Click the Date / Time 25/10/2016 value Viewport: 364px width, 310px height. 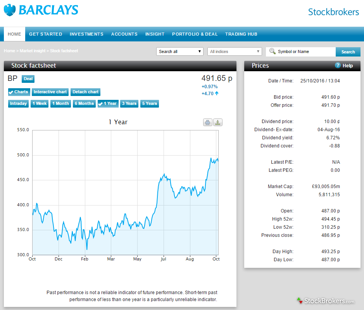pos(320,80)
